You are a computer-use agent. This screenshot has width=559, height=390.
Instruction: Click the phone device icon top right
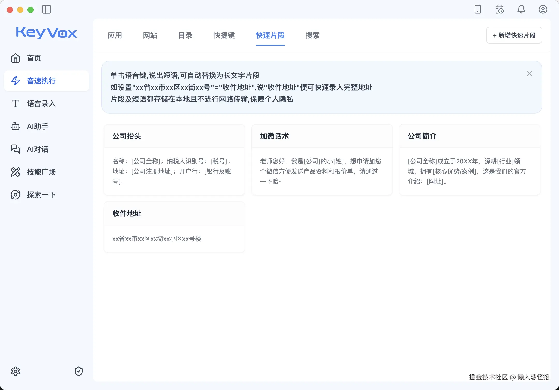click(477, 10)
